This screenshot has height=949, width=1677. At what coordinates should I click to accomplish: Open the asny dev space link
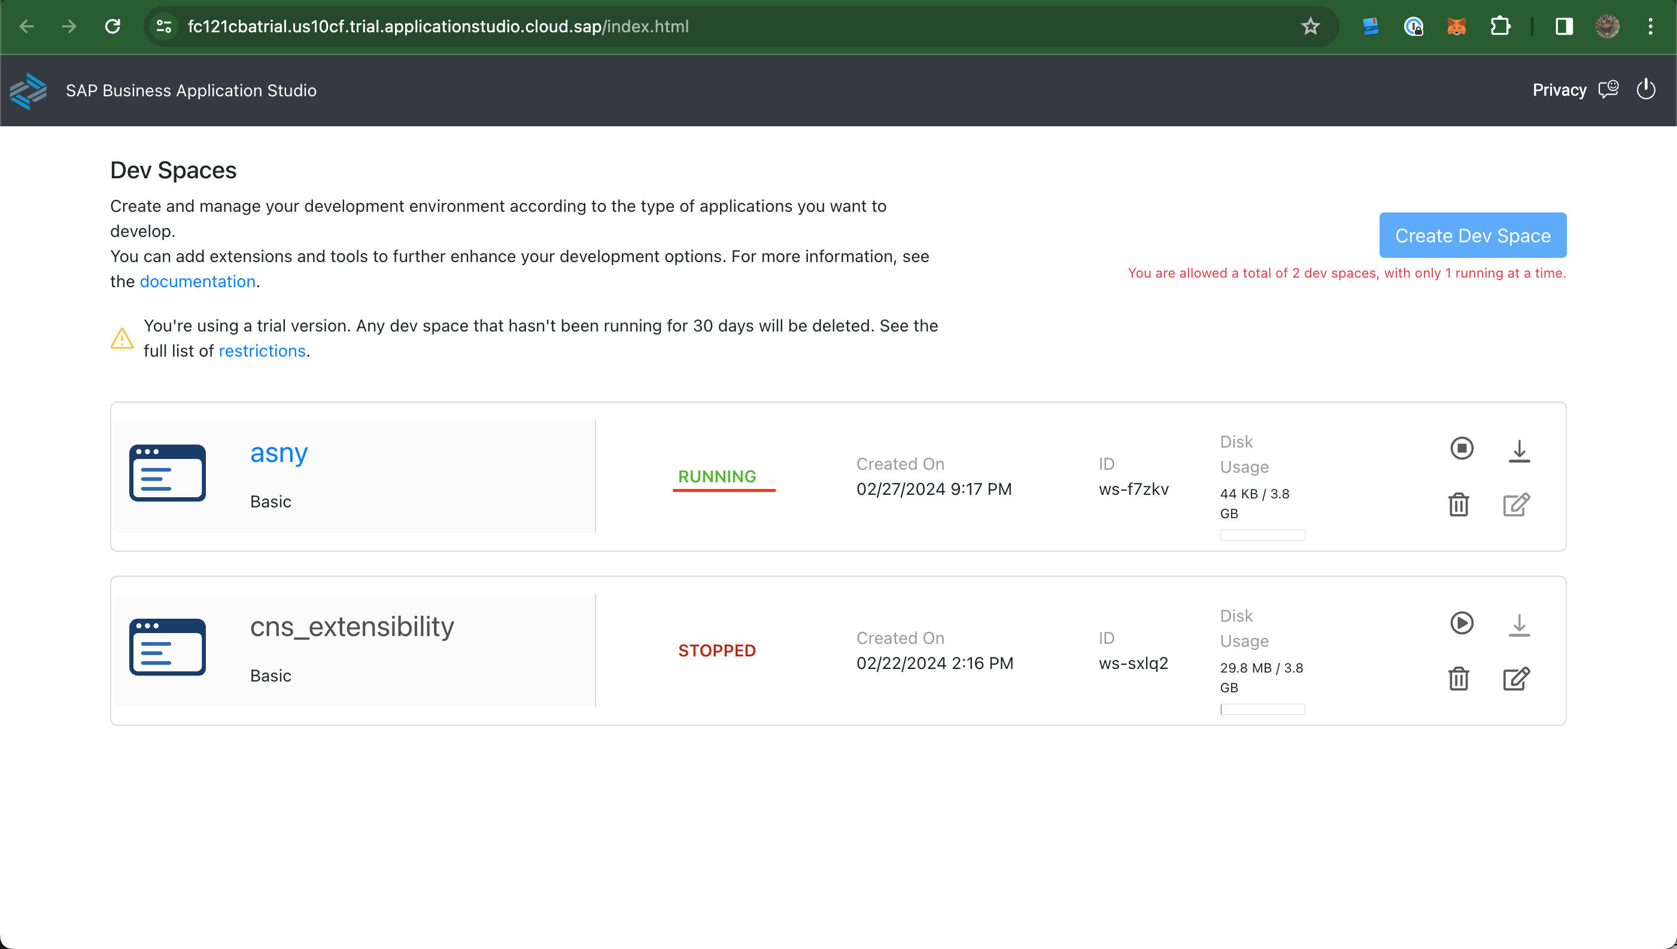pyautogui.click(x=279, y=453)
